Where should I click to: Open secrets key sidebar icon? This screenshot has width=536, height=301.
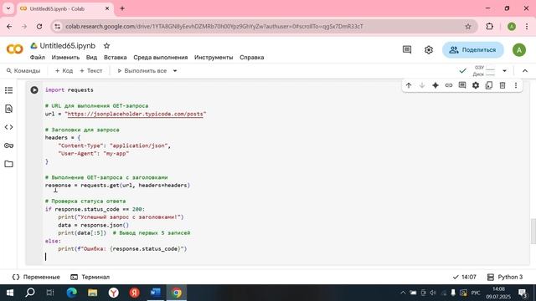tap(9, 145)
